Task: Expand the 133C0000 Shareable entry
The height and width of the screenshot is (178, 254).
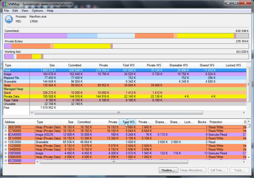Action: [6, 142]
